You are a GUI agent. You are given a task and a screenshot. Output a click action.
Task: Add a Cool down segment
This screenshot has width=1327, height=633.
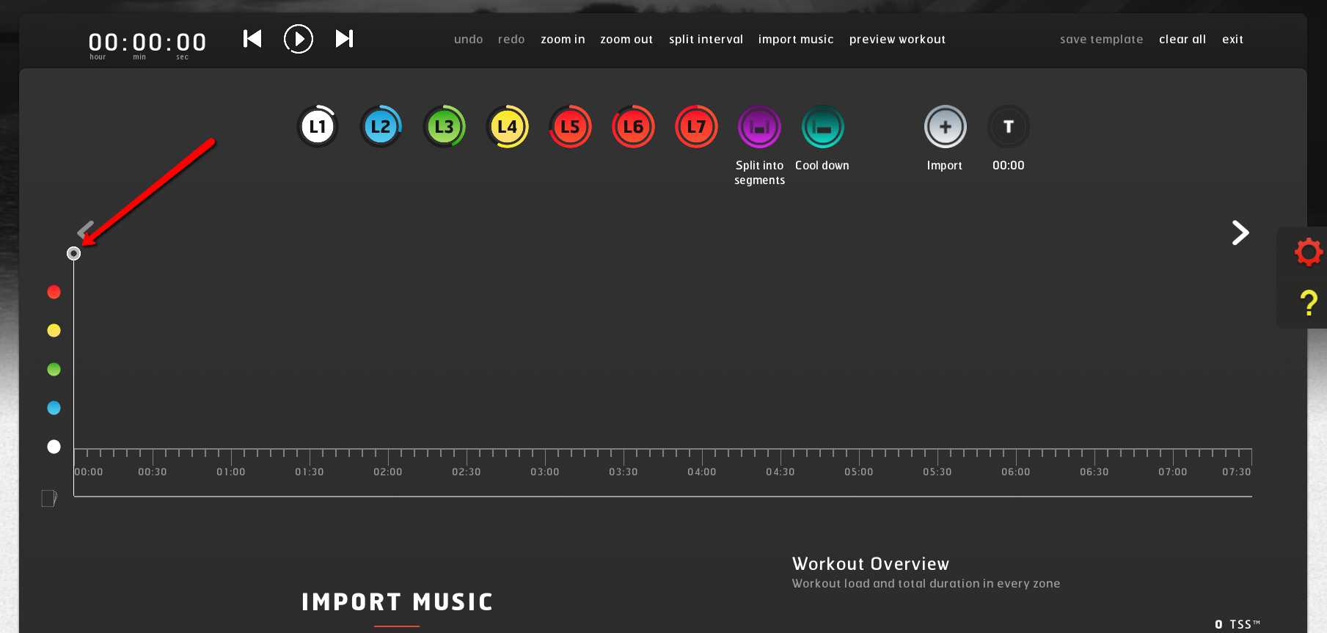pos(822,127)
